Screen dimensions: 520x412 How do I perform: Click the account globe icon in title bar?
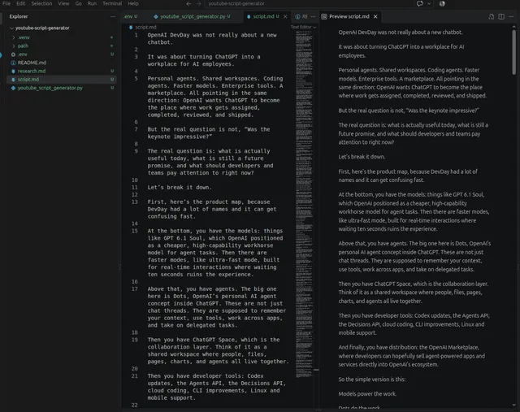442,3
